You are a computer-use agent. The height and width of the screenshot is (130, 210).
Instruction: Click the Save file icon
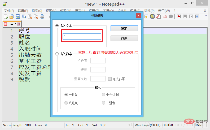coord(18,16)
